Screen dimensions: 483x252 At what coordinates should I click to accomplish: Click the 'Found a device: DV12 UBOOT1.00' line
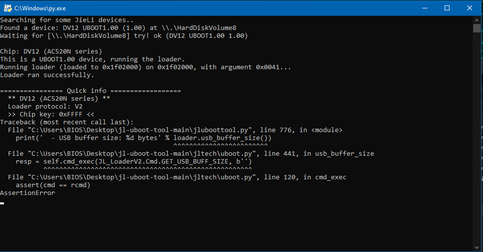118,28
